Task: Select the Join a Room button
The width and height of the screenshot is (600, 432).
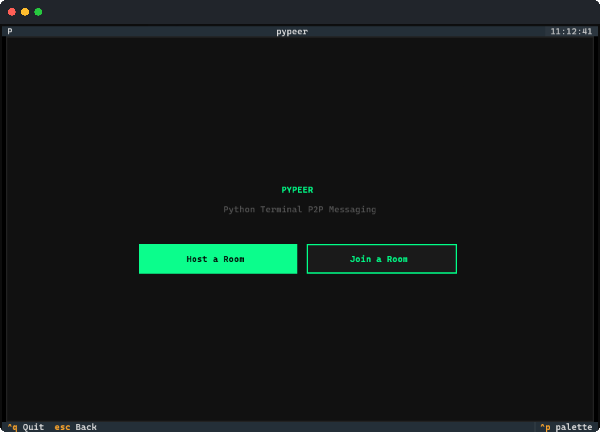Action: [x=381, y=259]
